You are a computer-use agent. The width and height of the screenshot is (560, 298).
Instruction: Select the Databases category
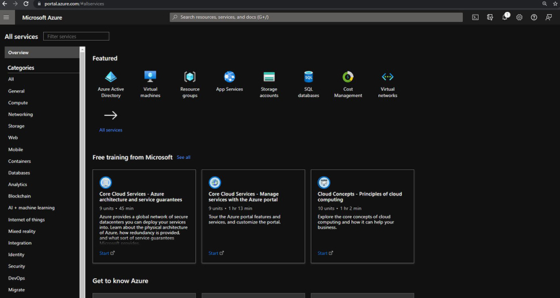coord(19,173)
